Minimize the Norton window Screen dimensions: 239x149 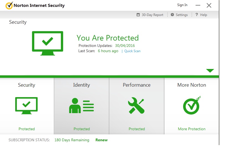[x=198, y=5]
